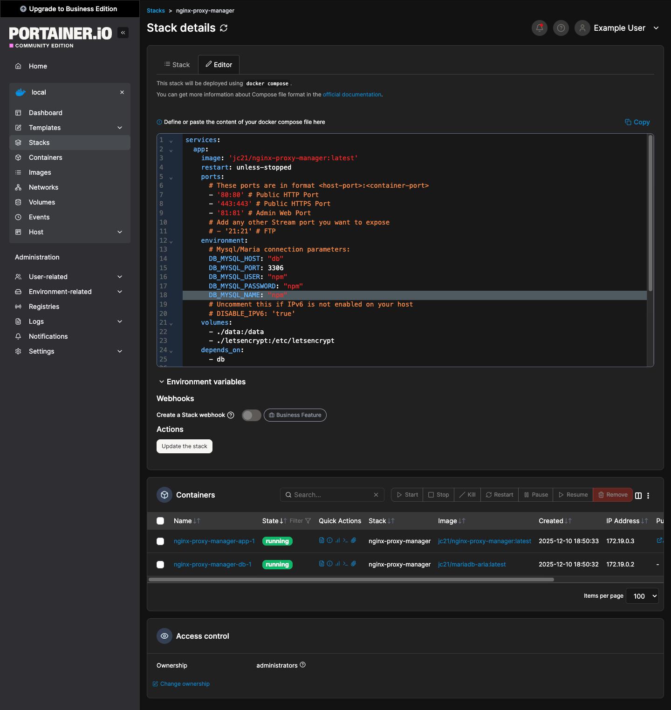Viewport: 671px width, 710px height.
Task: Open console for nginx-proxy-manager-app-1
Action: point(346,540)
